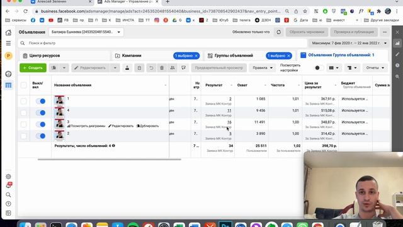Viewport: 403px width, 227px height.
Task: Tick the checkbox for ad 3
Action: [x=23, y=124]
